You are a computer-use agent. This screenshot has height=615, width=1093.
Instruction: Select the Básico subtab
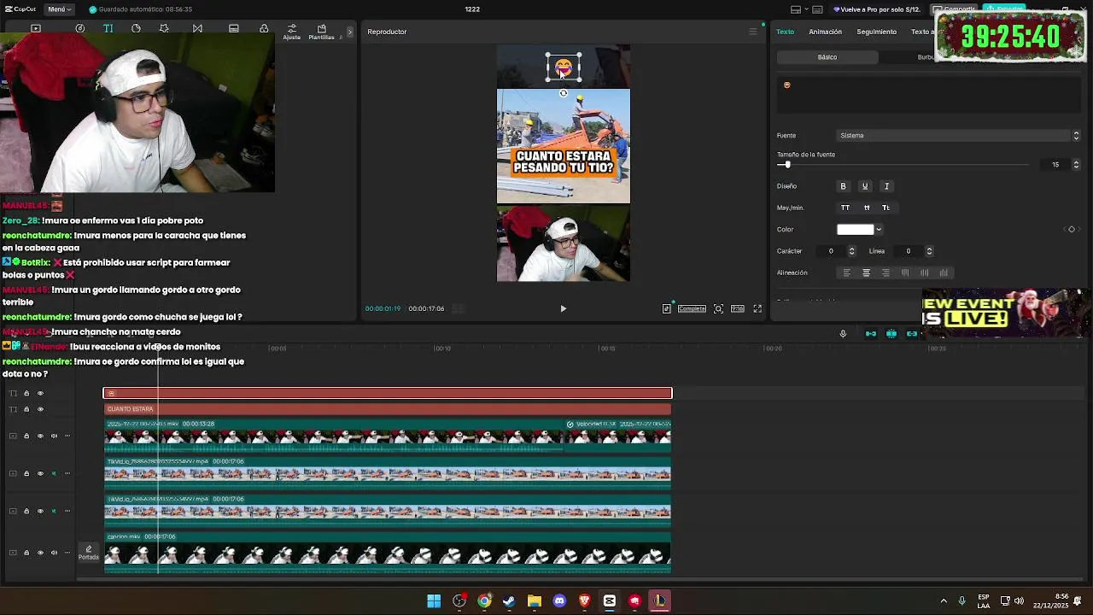pos(827,57)
